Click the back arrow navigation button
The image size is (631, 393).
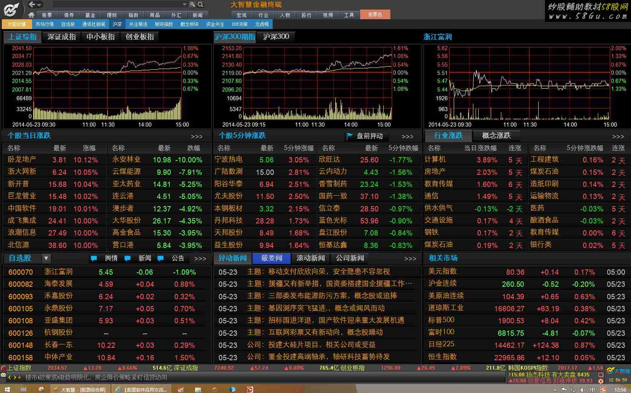(32, 5)
